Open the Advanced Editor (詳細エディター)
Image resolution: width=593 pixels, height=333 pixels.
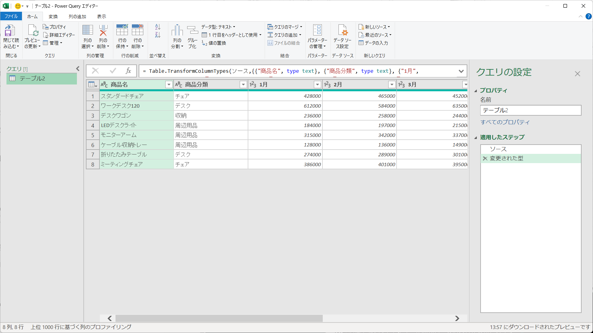59,35
